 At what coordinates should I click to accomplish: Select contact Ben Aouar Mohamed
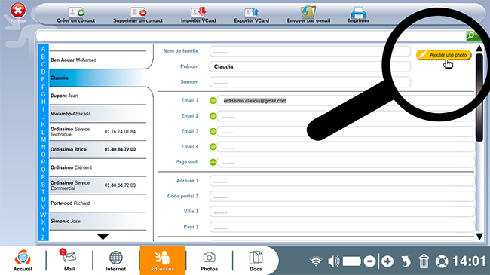[x=98, y=60]
